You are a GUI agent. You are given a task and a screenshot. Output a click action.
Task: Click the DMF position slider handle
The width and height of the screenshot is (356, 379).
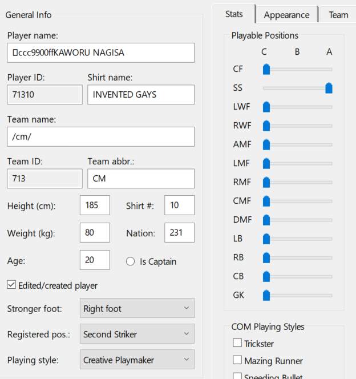click(x=266, y=220)
